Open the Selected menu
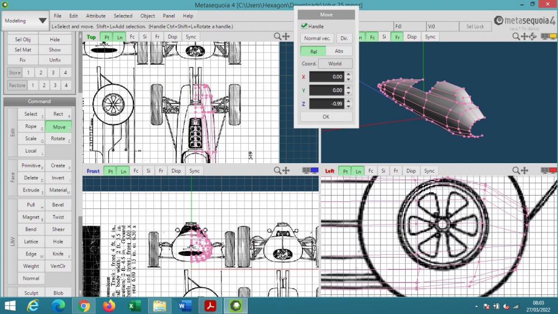Screen dimensions: 558x314 (x=123, y=16)
